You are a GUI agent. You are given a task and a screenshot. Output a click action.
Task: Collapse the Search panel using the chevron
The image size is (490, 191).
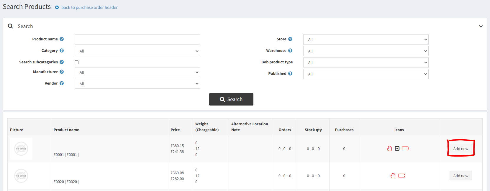pos(481,26)
